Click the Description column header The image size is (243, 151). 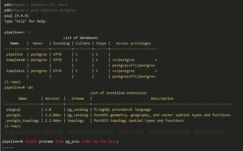pos(162,98)
